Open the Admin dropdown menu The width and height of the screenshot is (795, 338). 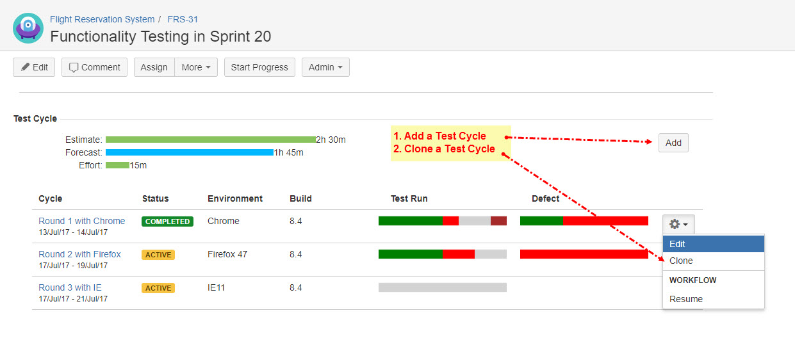(325, 67)
